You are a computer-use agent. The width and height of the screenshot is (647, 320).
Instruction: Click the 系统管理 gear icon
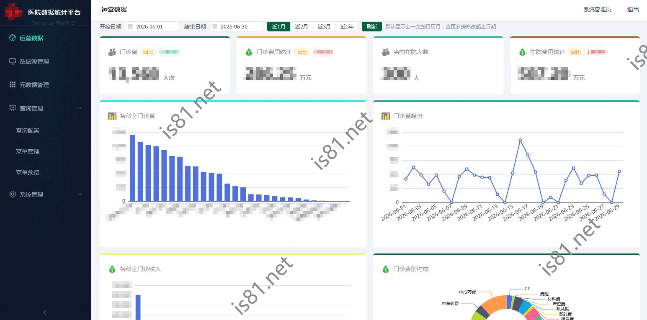[x=13, y=195]
